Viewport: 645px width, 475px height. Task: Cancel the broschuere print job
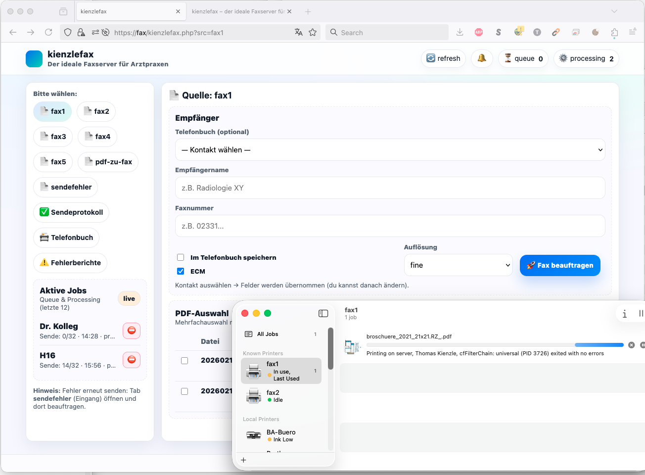[x=631, y=345]
